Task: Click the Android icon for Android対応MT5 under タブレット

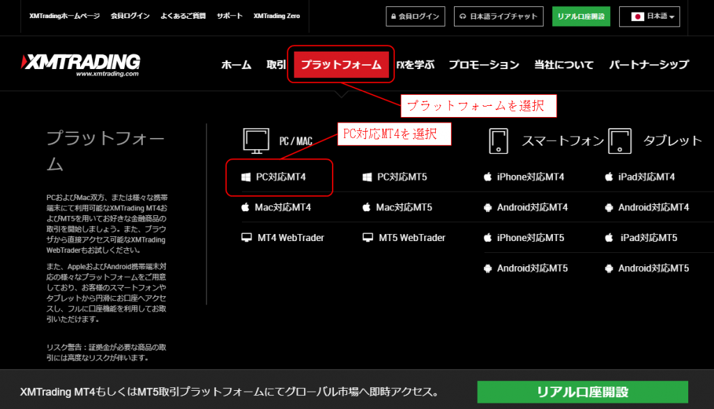Action: pyautogui.click(x=609, y=268)
